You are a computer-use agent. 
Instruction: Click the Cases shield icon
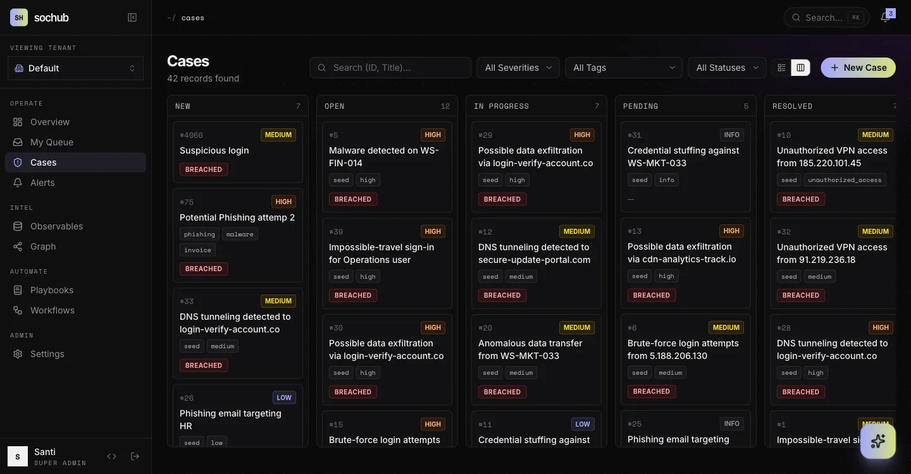click(18, 162)
